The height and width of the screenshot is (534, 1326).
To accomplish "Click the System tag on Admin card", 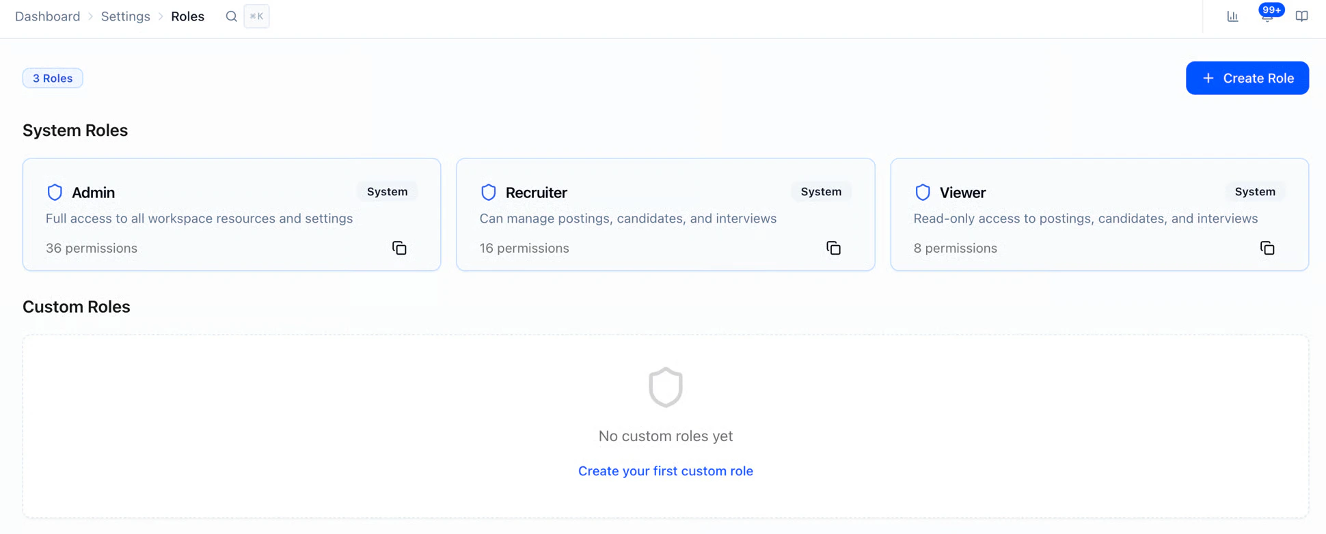I will click(x=387, y=192).
